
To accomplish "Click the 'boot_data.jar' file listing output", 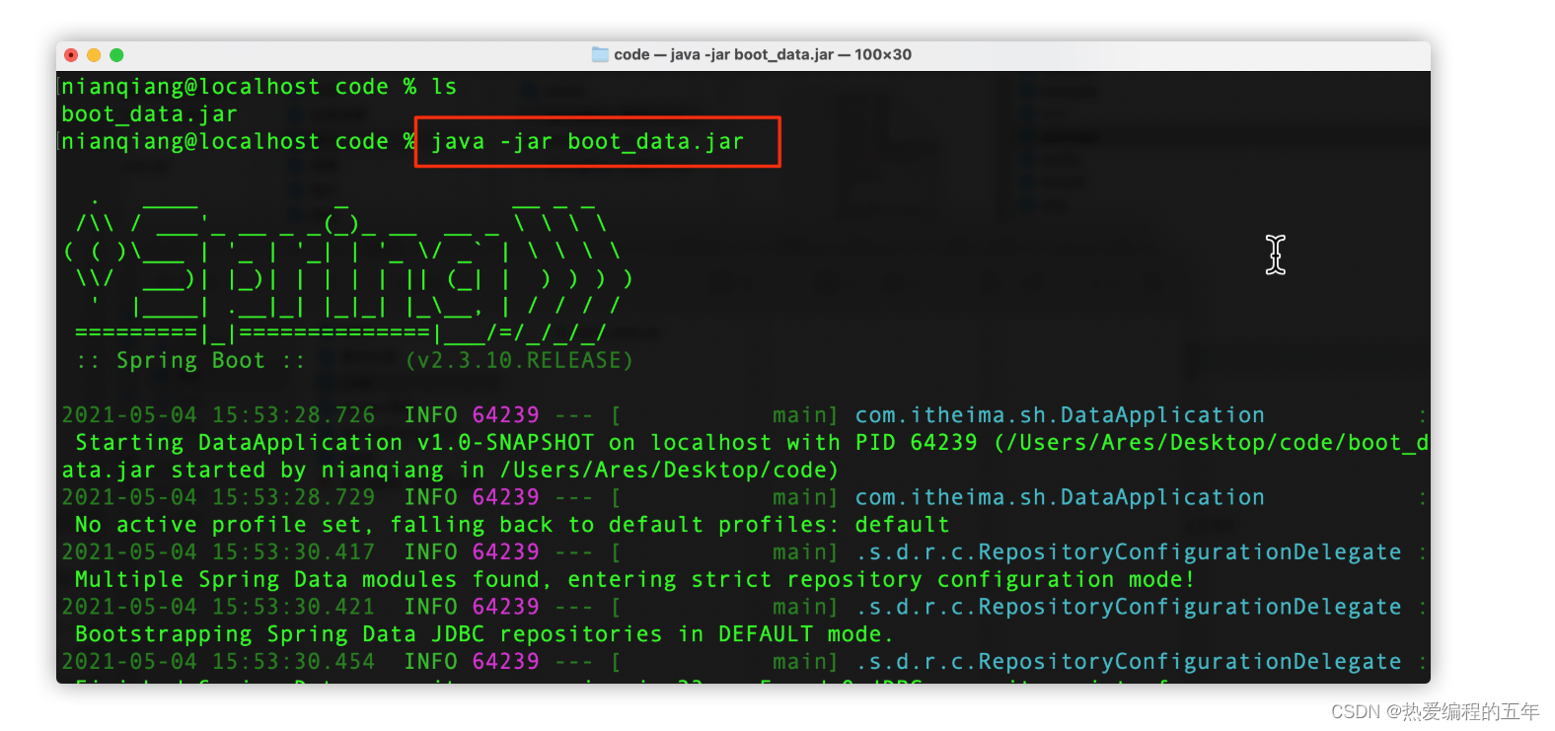I will pyautogui.click(x=149, y=114).
